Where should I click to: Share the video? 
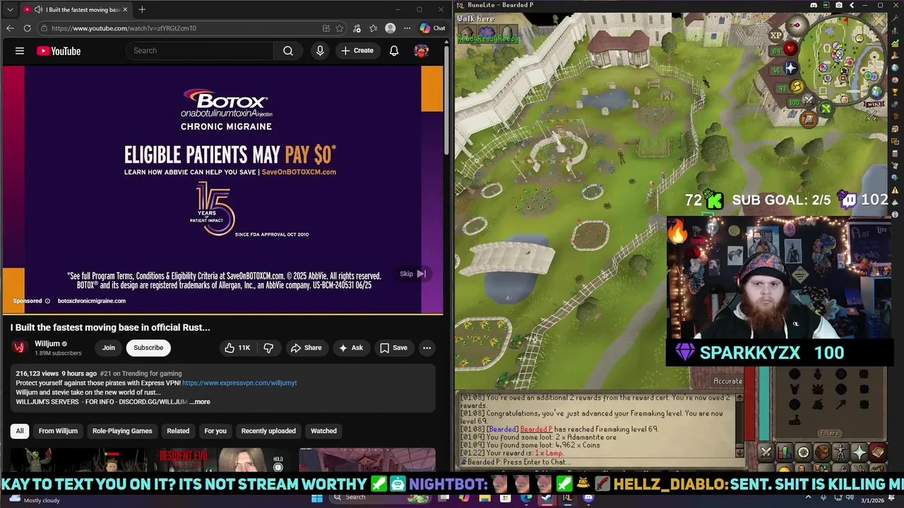pos(306,348)
